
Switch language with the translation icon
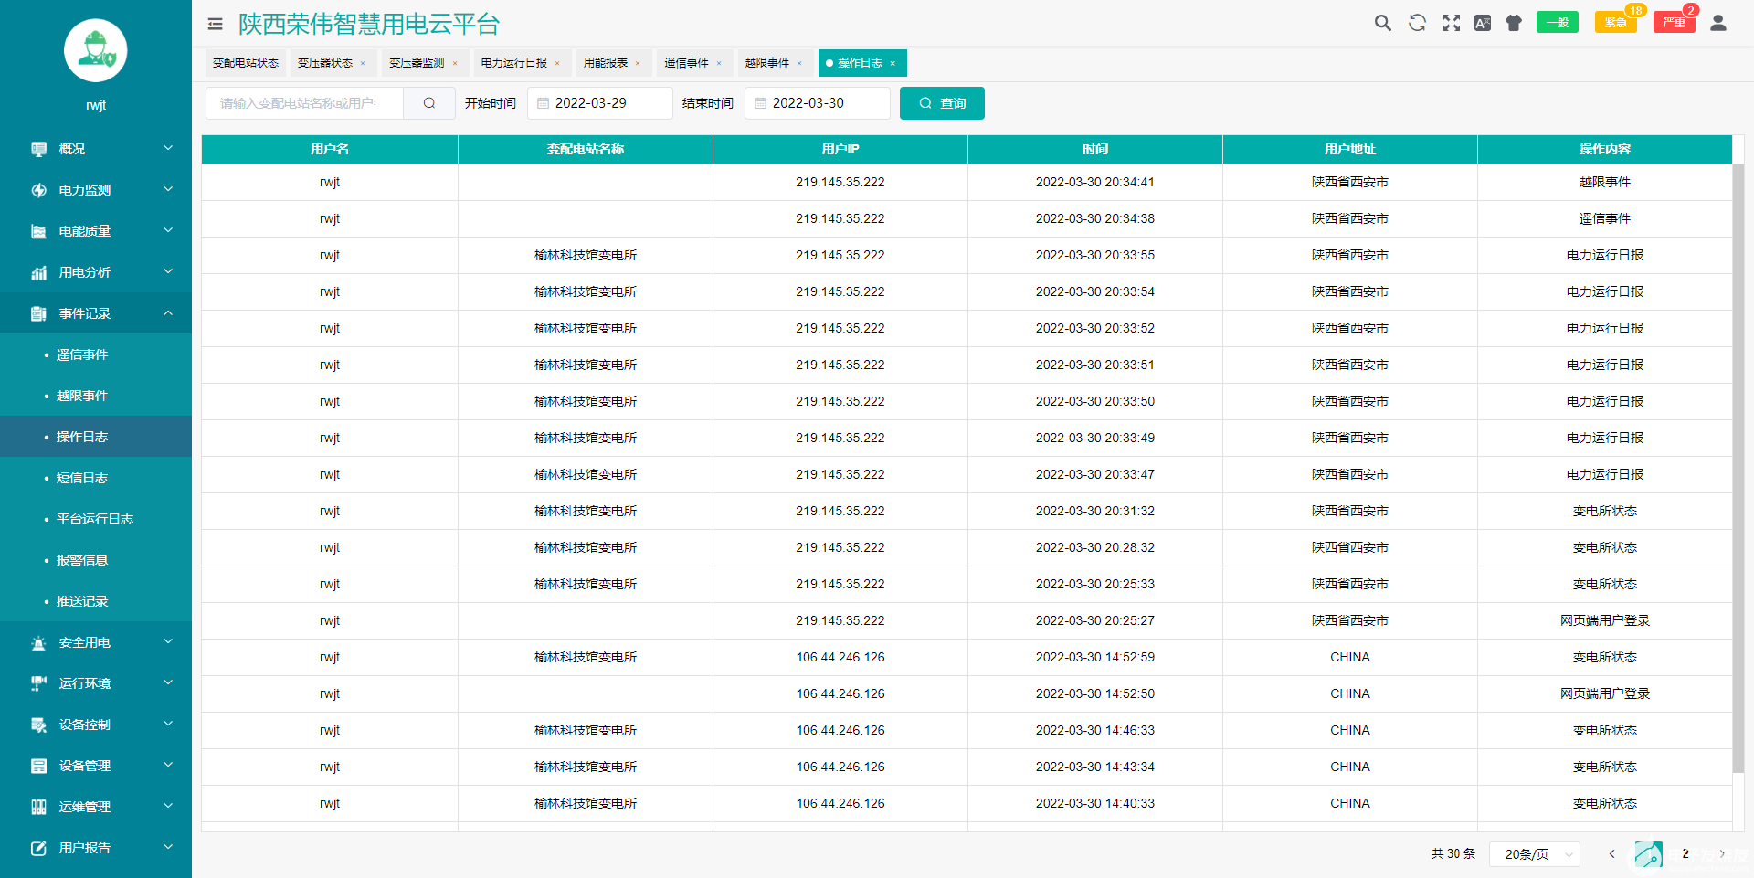(1482, 23)
